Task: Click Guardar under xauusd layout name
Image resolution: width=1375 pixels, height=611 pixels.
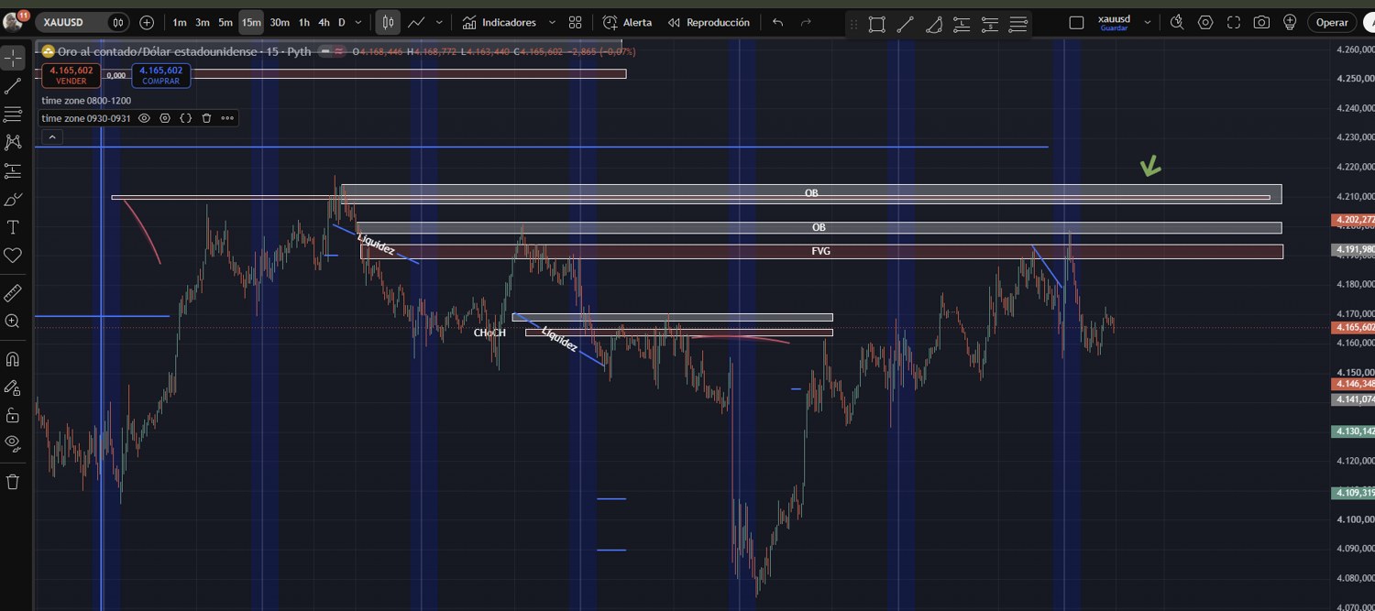Action: [x=1115, y=28]
